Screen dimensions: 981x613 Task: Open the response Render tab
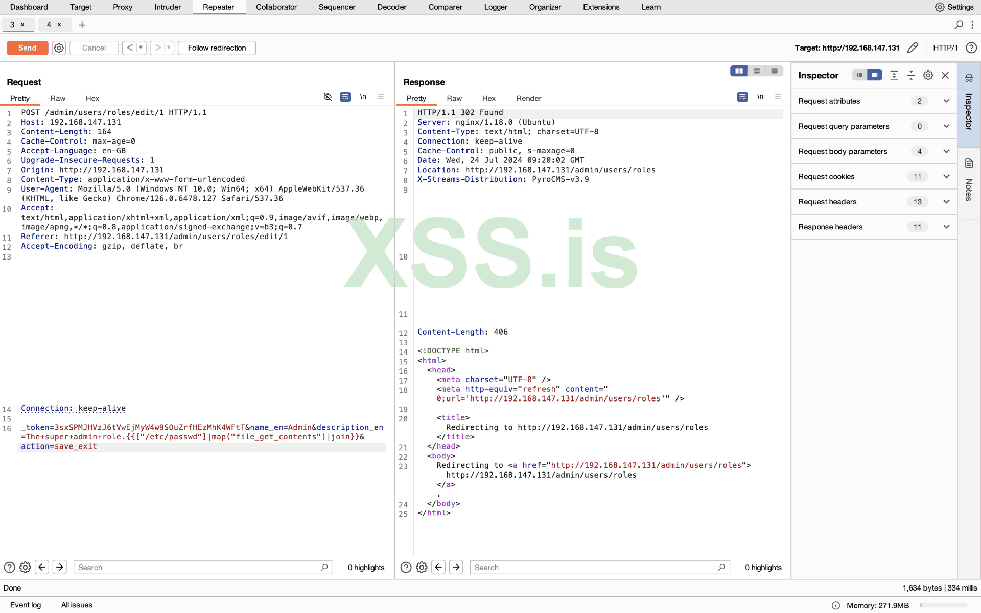528,98
